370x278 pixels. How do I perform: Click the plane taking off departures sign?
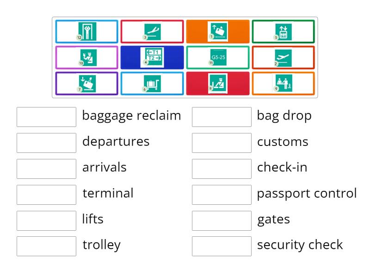pos(283,57)
